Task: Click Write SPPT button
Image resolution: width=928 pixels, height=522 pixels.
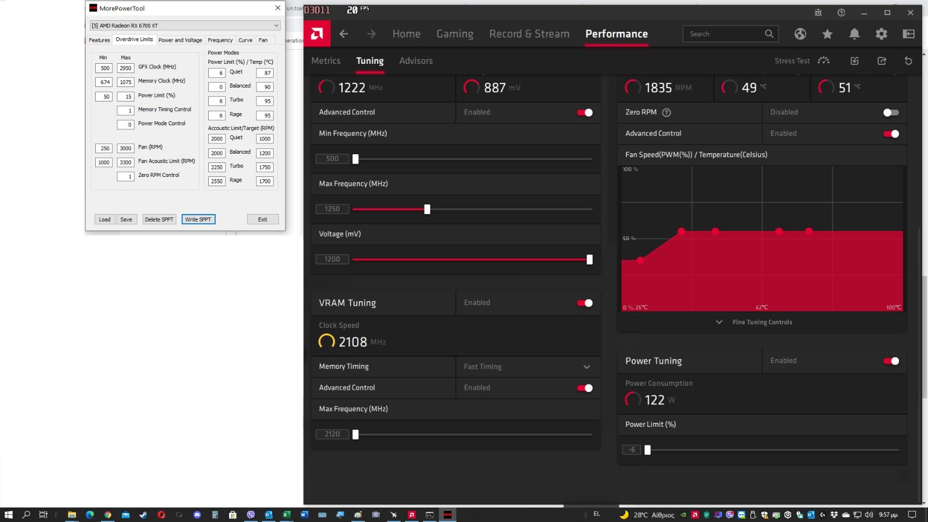Action: point(198,219)
